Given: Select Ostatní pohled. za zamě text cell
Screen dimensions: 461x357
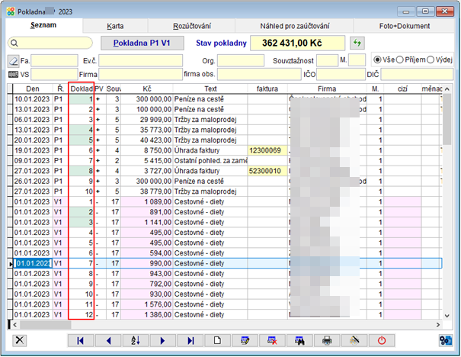Looking at the screenshot, I should 210,161.
